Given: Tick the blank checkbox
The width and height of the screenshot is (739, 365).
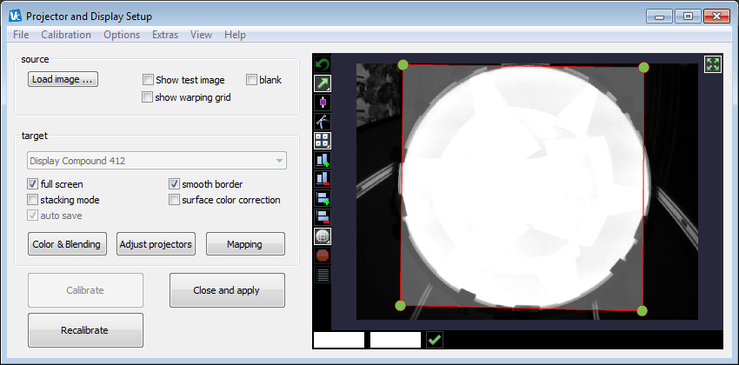Looking at the screenshot, I should pos(251,80).
